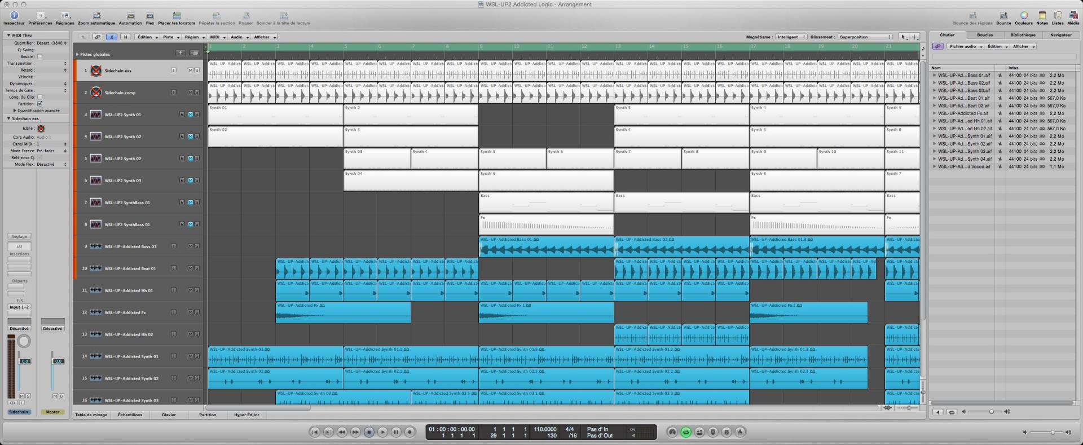Toggle the Hide view H button
The height and width of the screenshot is (445, 1083).
click(126, 37)
